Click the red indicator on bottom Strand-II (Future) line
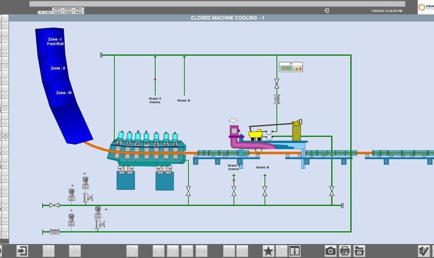 click(x=234, y=180)
